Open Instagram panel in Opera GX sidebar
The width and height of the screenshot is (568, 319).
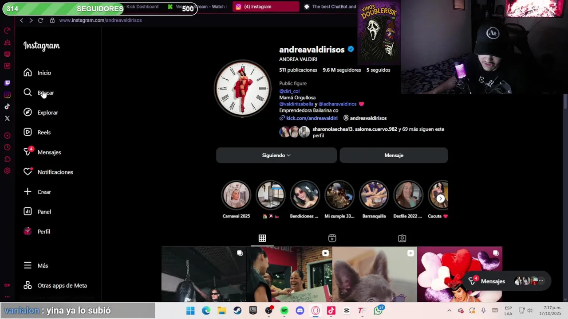tap(7, 95)
